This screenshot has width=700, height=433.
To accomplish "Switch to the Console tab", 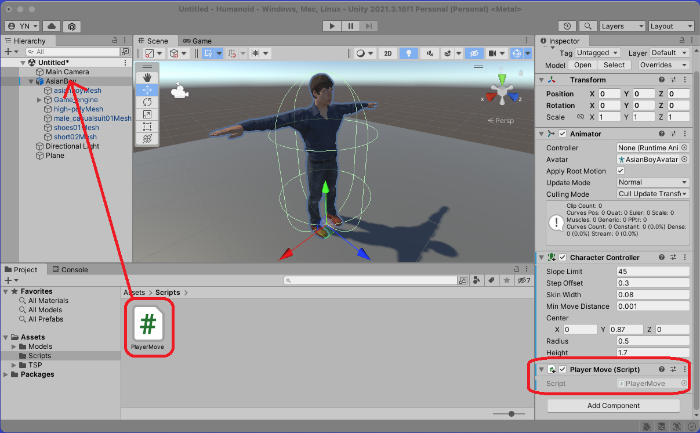I will pos(70,270).
